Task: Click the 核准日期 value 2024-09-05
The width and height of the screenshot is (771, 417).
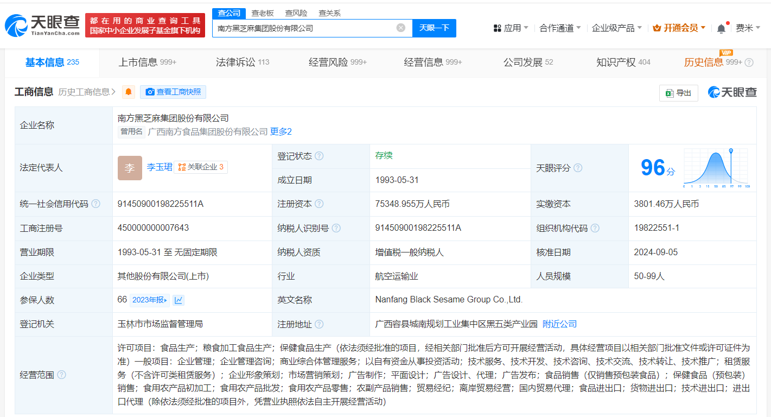Action: (655, 252)
